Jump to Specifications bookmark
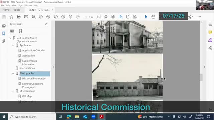This screenshot has width=214, height=120. [x=27, y=68]
